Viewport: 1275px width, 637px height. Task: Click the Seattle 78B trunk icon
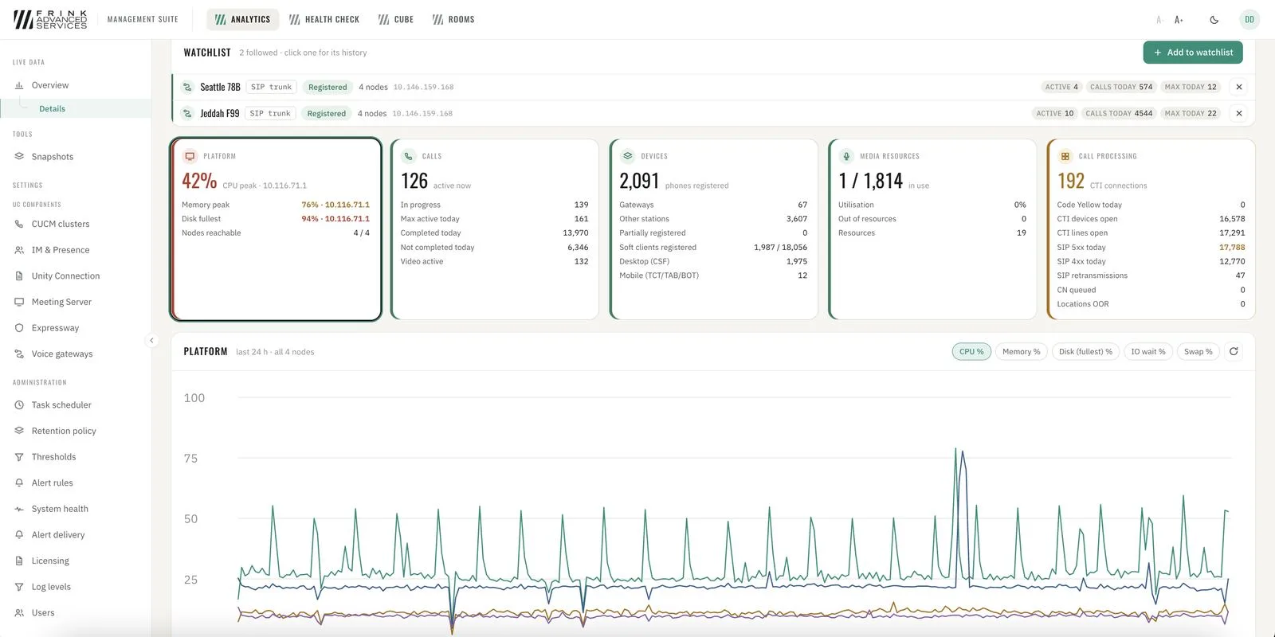pyautogui.click(x=187, y=87)
